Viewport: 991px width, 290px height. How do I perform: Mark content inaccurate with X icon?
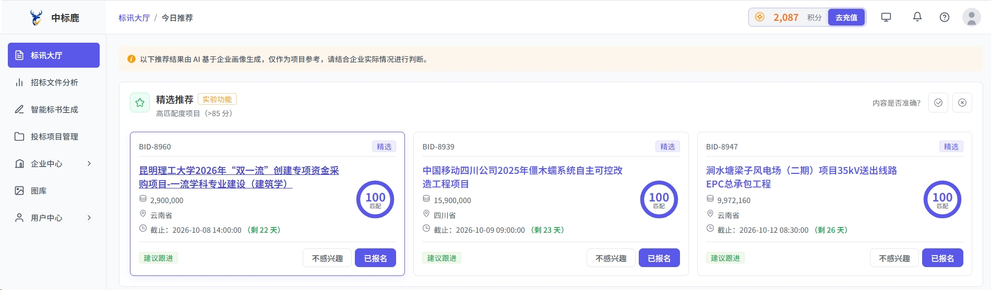click(x=962, y=103)
